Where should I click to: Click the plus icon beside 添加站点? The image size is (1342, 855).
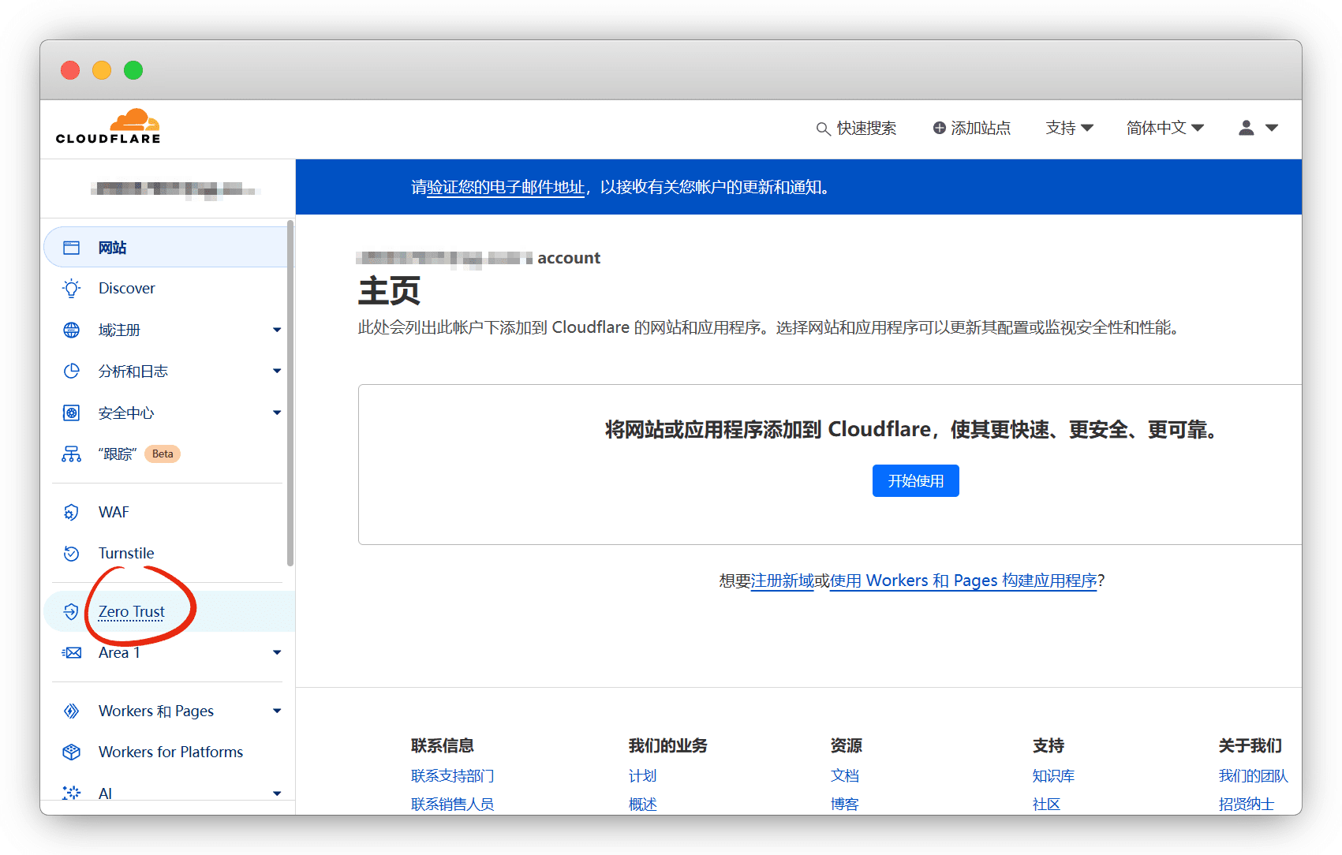[939, 128]
